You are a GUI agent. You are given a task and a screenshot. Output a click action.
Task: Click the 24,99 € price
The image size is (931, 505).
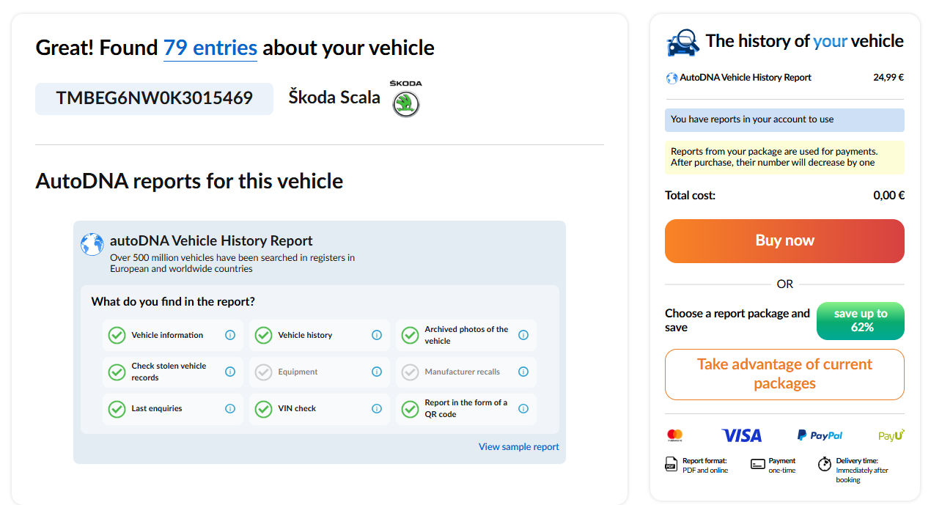(x=888, y=78)
